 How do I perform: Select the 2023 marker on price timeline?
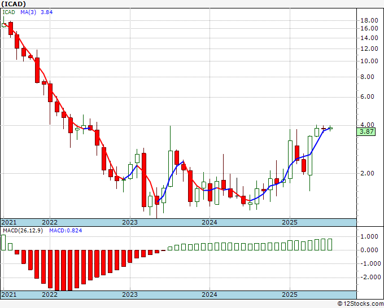point(130,222)
